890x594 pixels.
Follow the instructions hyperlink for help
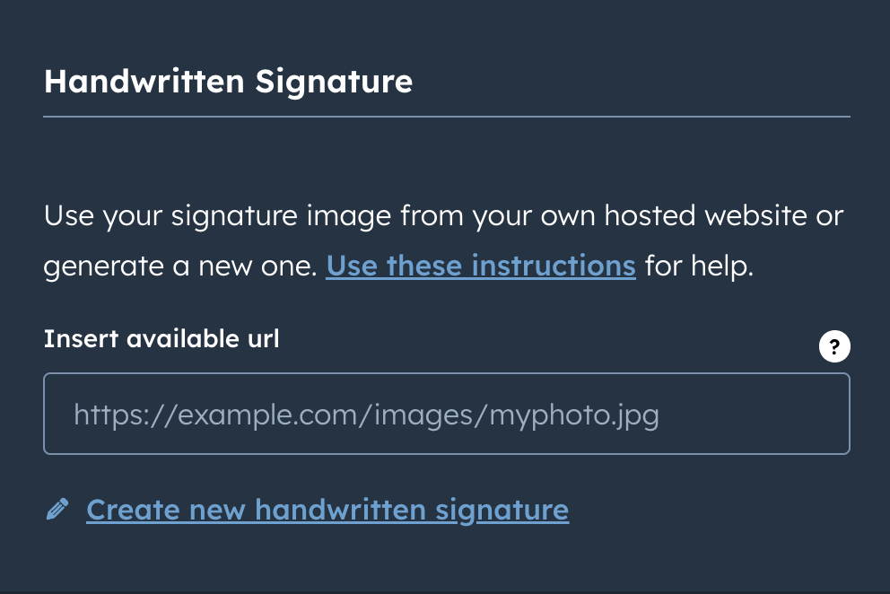481,265
